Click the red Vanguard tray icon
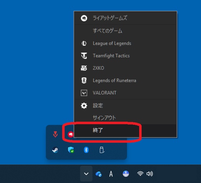Image resolution: width=201 pixels, height=183 pixels. coord(55,135)
